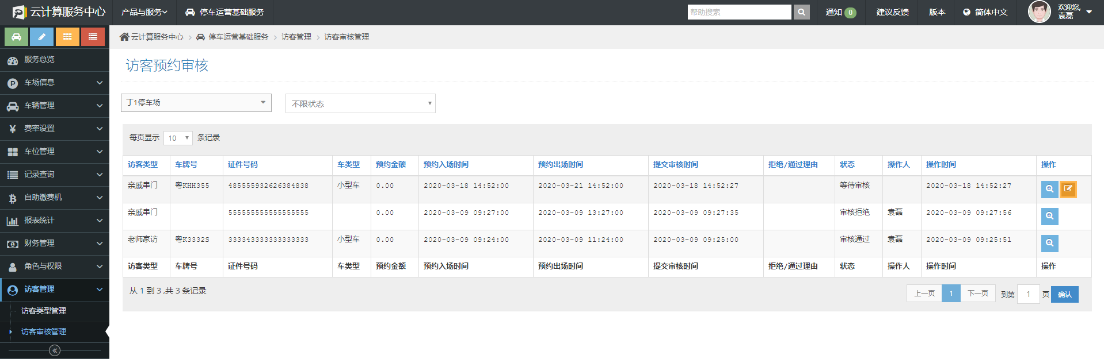
Task: Switch language via 简体中文
Action: (985, 12)
